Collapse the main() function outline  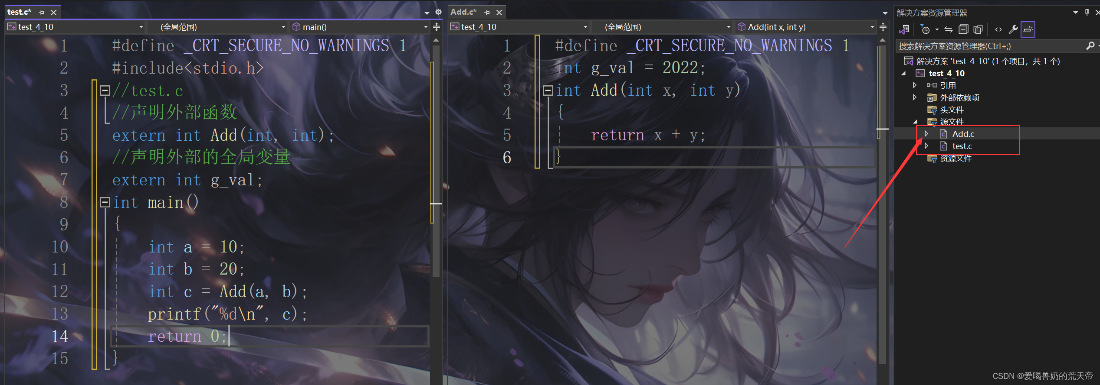105,202
